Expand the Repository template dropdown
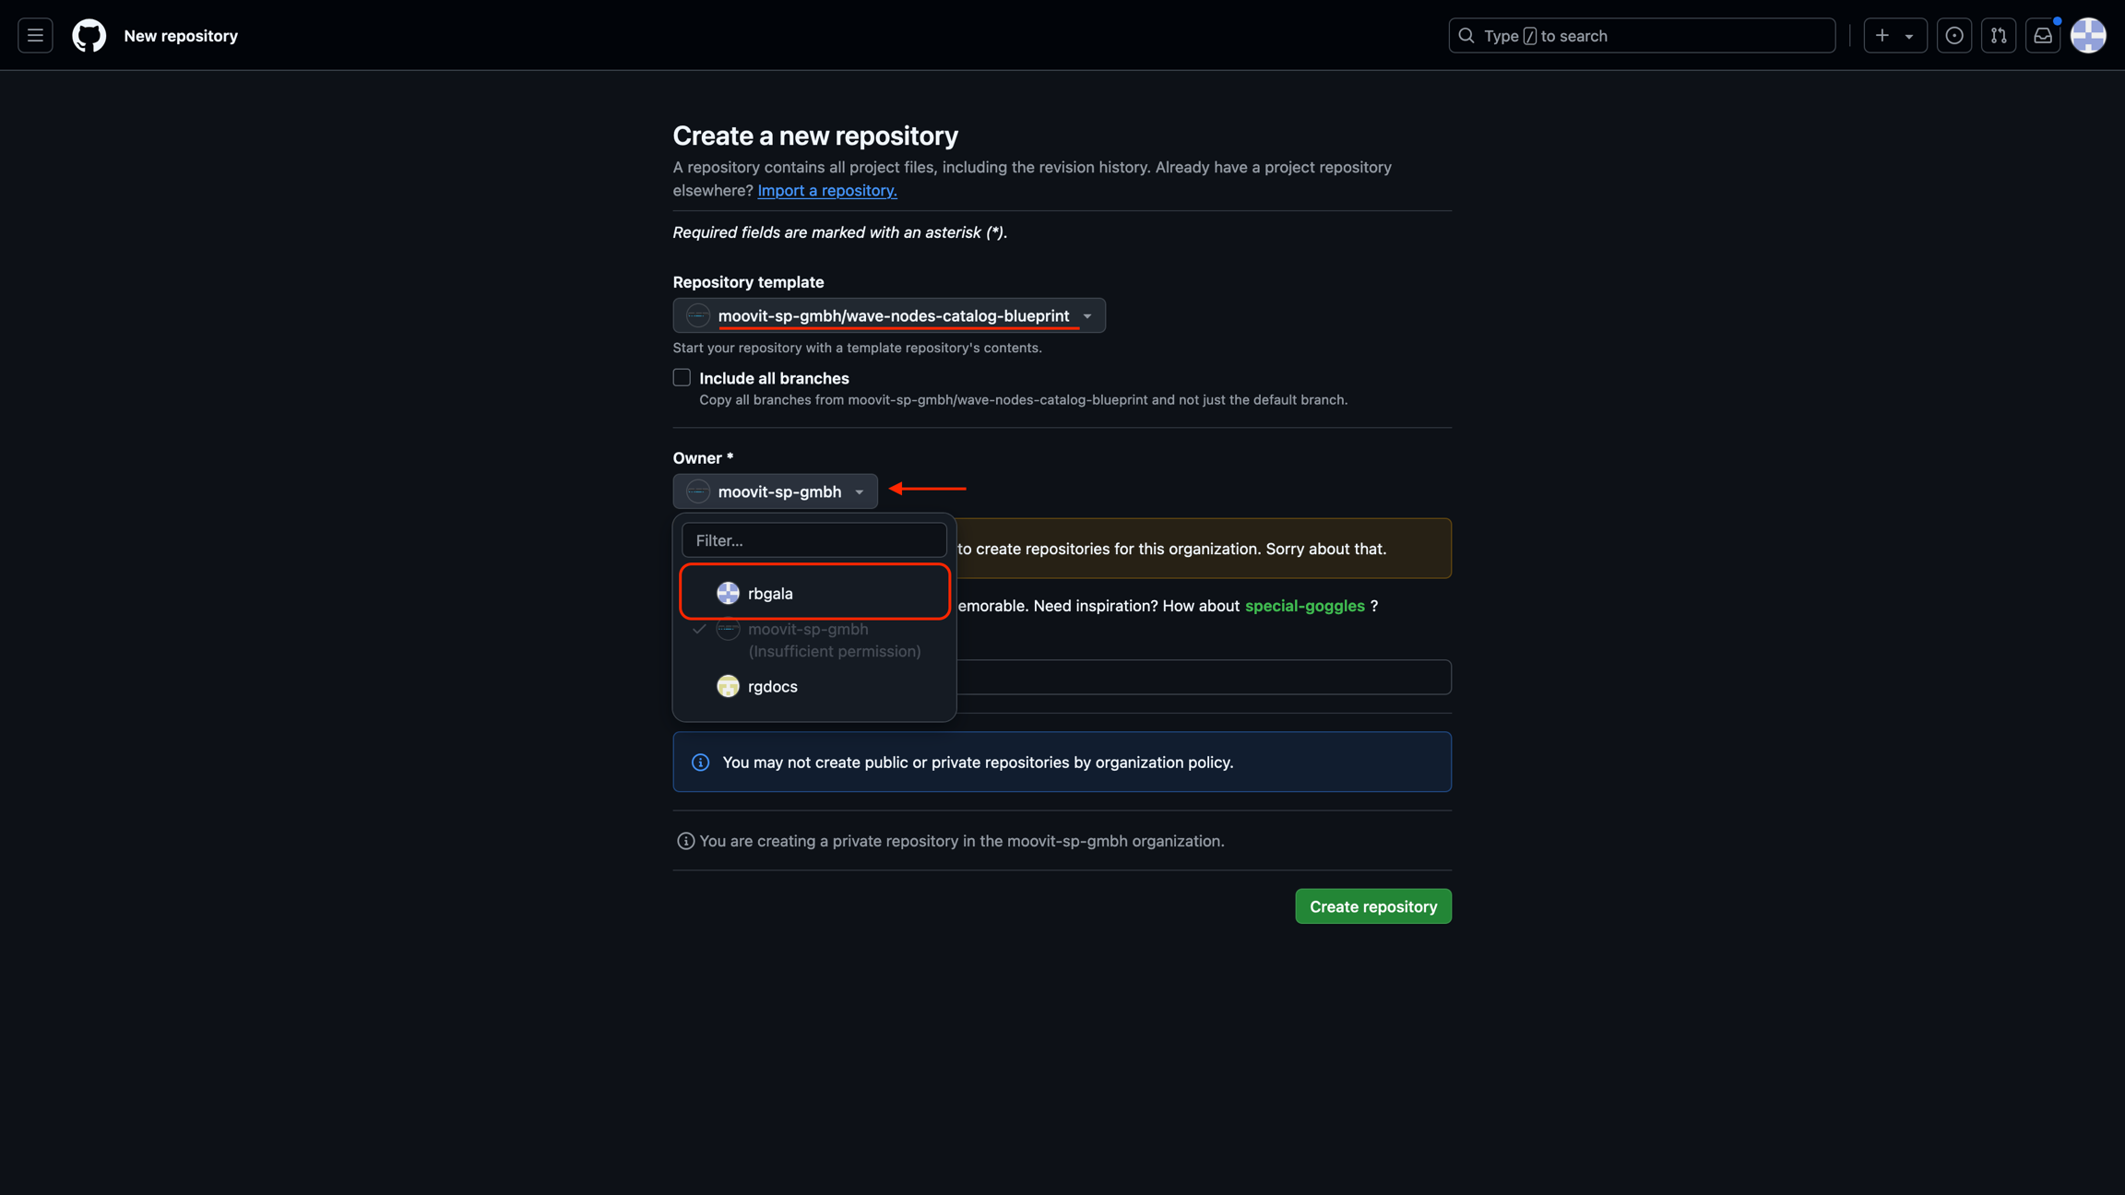Viewport: 2125px width, 1195px height. pyautogui.click(x=888, y=316)
